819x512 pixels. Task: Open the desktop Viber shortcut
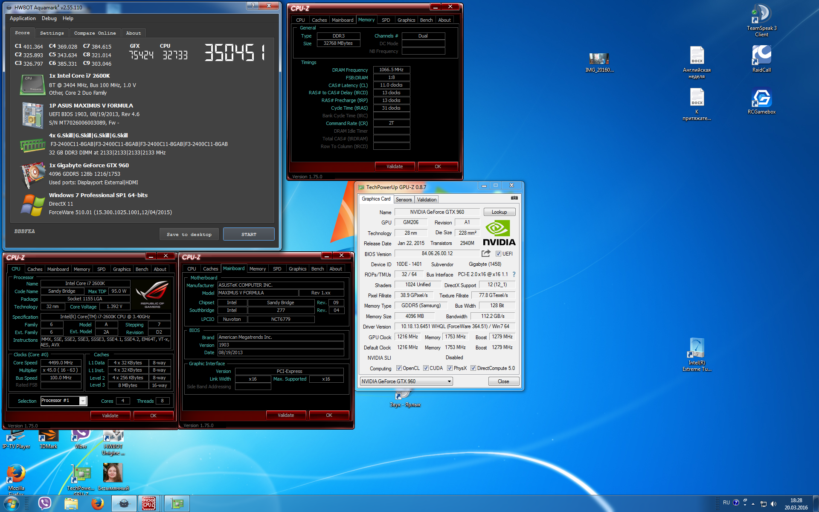[81, 439]
